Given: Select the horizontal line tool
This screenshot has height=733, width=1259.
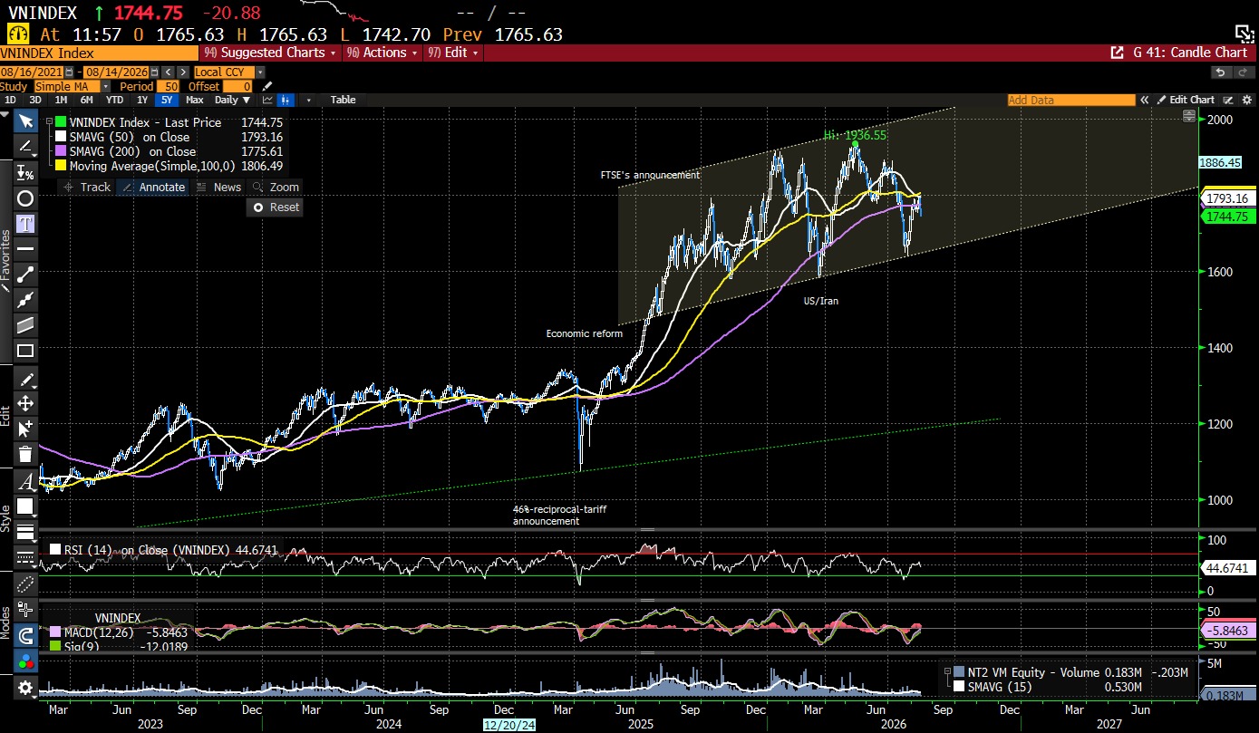Looking at the screenshot, I should [x=25, y=248].
